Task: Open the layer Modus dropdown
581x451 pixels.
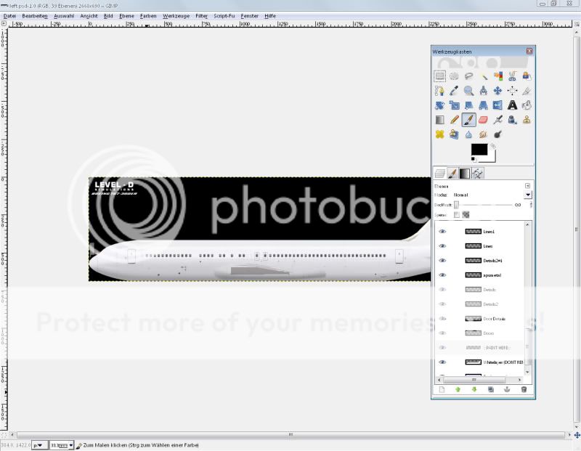Action: [528, 195]
